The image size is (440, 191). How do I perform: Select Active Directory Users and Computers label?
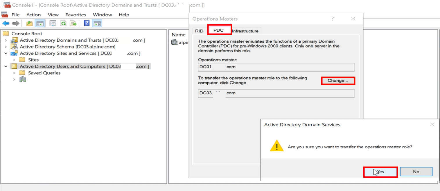point(84,66)
